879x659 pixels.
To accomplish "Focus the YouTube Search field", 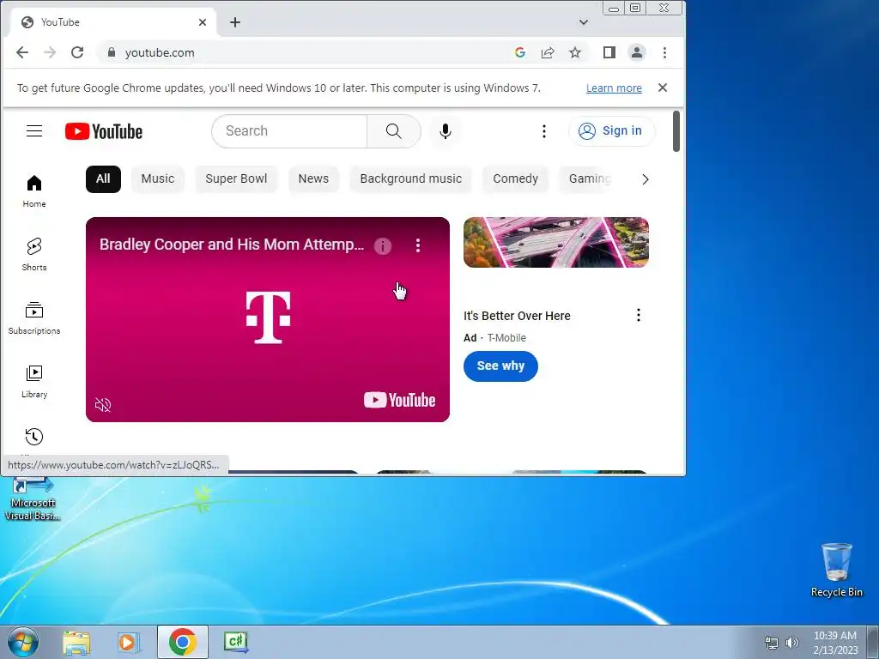I will 290,131.
